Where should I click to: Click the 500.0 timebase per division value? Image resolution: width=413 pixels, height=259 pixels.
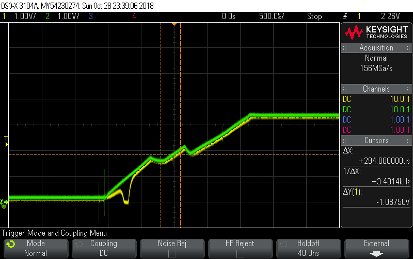coord(272,16)
